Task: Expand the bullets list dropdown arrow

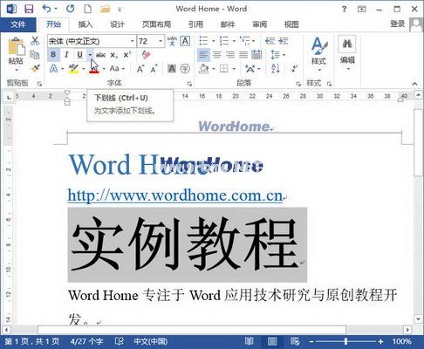Action: tap(213, 41)
